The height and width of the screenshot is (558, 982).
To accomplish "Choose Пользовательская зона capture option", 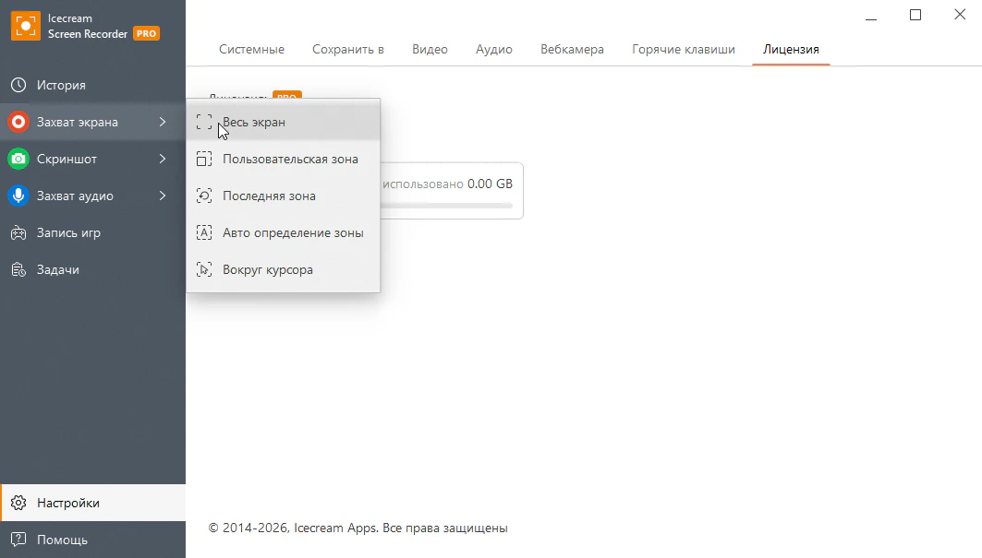I will point(289,159).
